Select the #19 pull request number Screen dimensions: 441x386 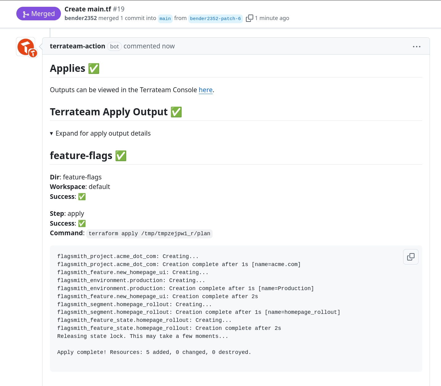(x=118, y=9)
